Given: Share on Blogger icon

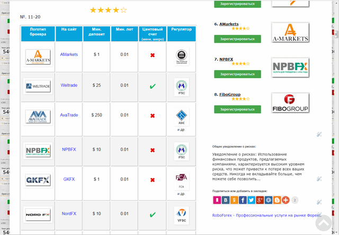Looking at the screenshot, I should [x=277, y=200].
